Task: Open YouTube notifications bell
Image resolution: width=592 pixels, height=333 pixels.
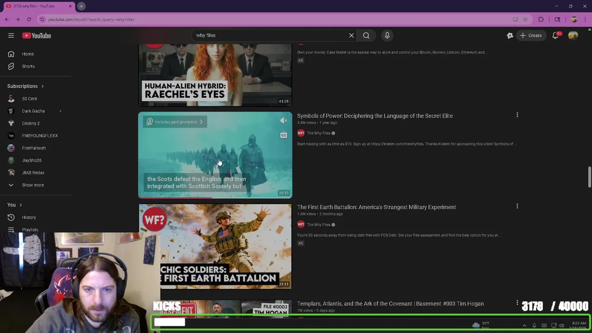Action: tap(555, 36)
